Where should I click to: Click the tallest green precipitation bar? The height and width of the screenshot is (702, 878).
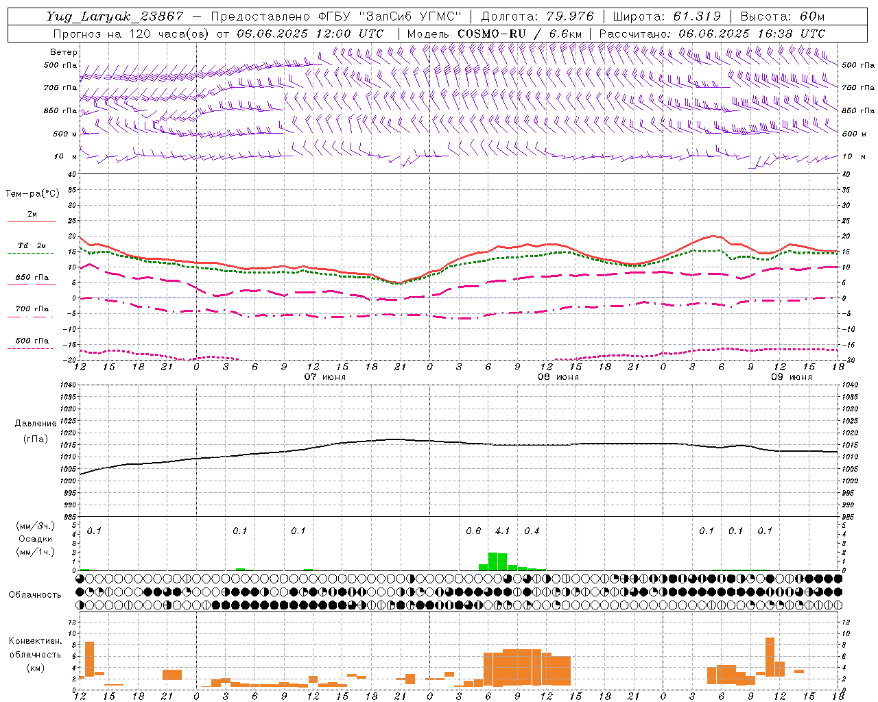tap(493, 561)
